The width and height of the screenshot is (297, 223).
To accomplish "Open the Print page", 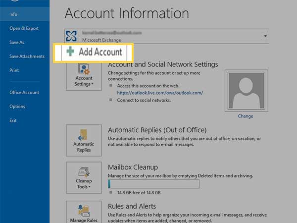I will 14,70.
